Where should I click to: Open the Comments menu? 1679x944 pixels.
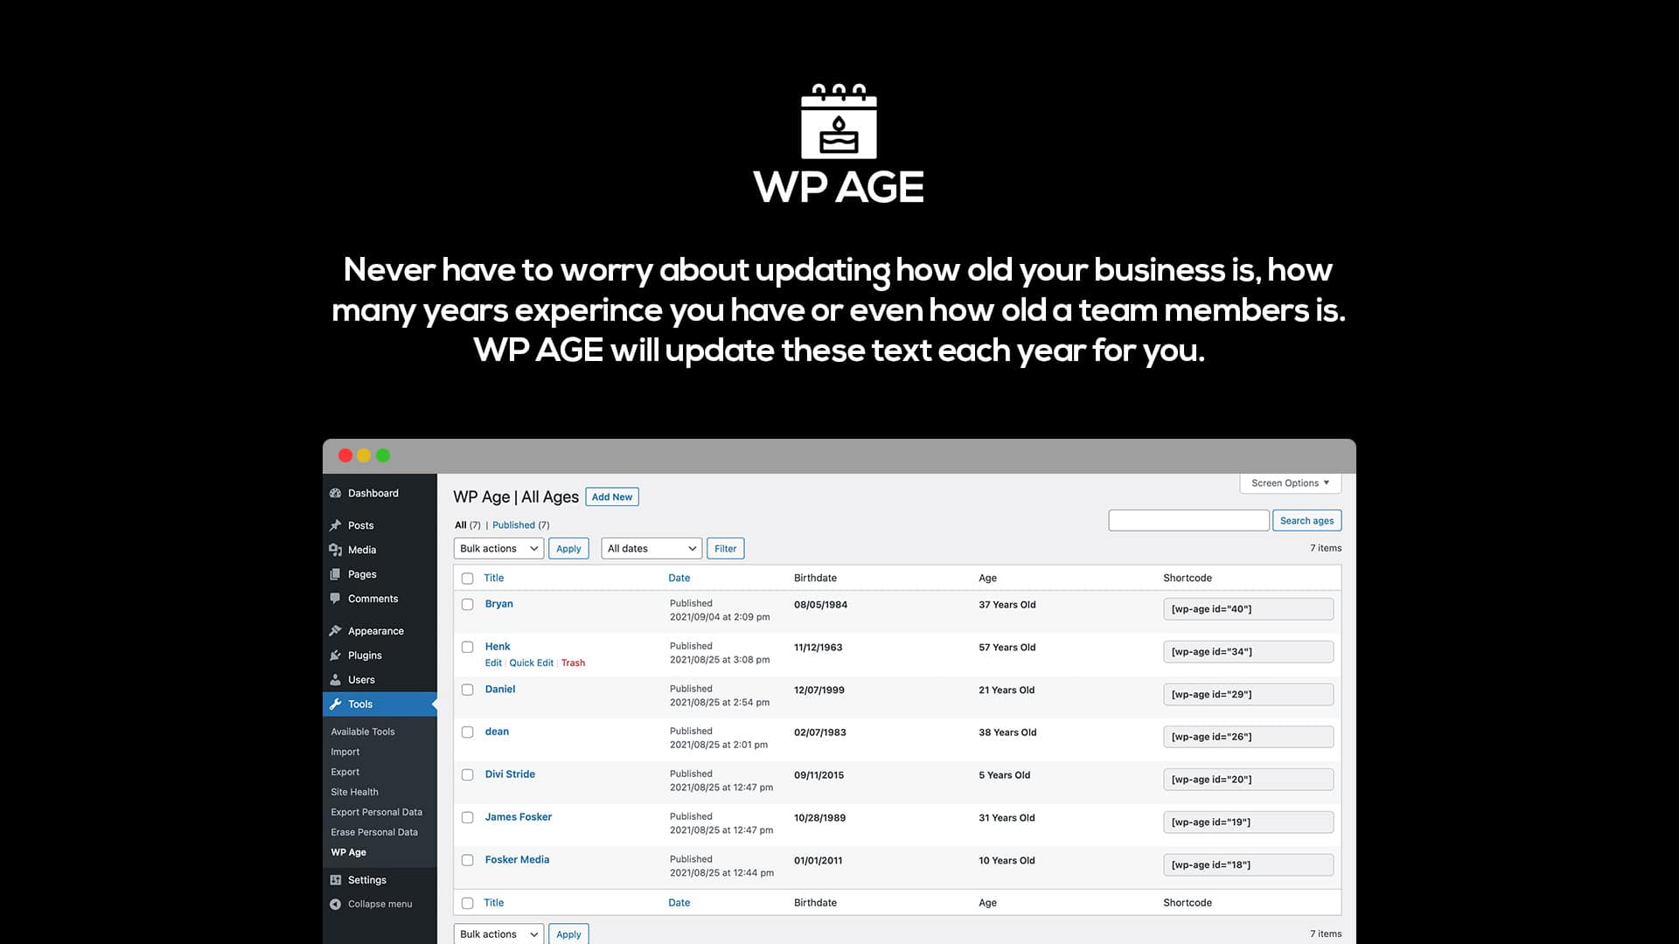click(373, 599)
